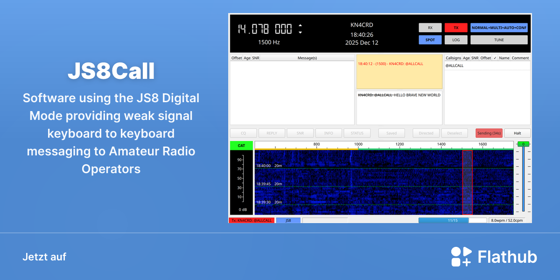Click the Sending (34s) button
Image resolution: width=560 pixels, height=280 pixels.
[x=489, y=133]
